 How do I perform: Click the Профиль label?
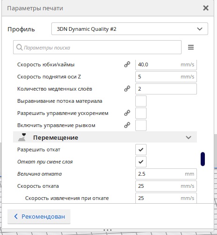tap(21, 29)
